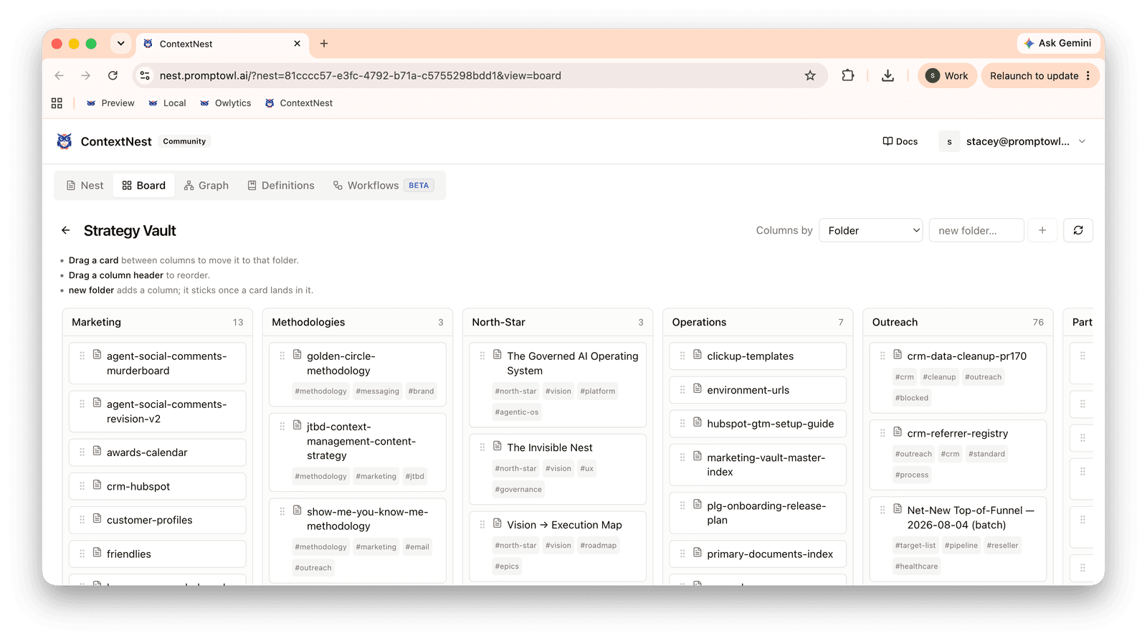
Task: Click the document icon on The Invisible Nest
Action: (498, 446)
